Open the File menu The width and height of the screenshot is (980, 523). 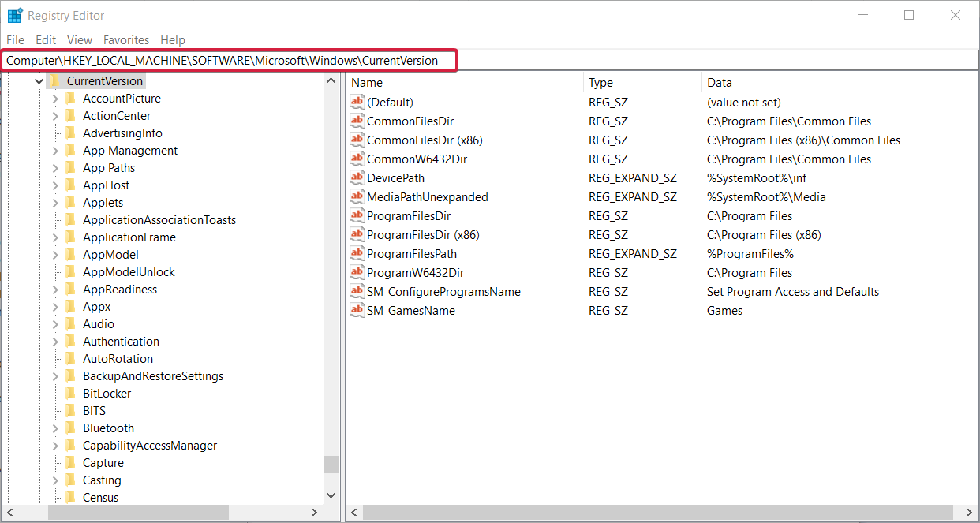pyautogui.click(x=15, y=39)
